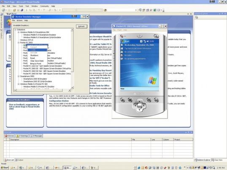
Task: Click the Description column header in Error List
Action: [x=70, y=140]
